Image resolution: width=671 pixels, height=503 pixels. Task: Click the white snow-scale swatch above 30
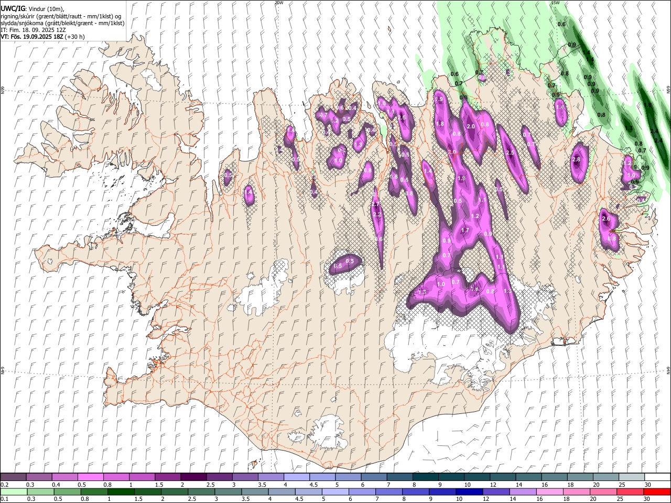(x=657, y=477)
